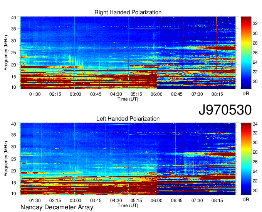Click the '02:15' time tick of the Left Handed plot
The width and height of the screenshot is (262, 212).
pos(55,200)
